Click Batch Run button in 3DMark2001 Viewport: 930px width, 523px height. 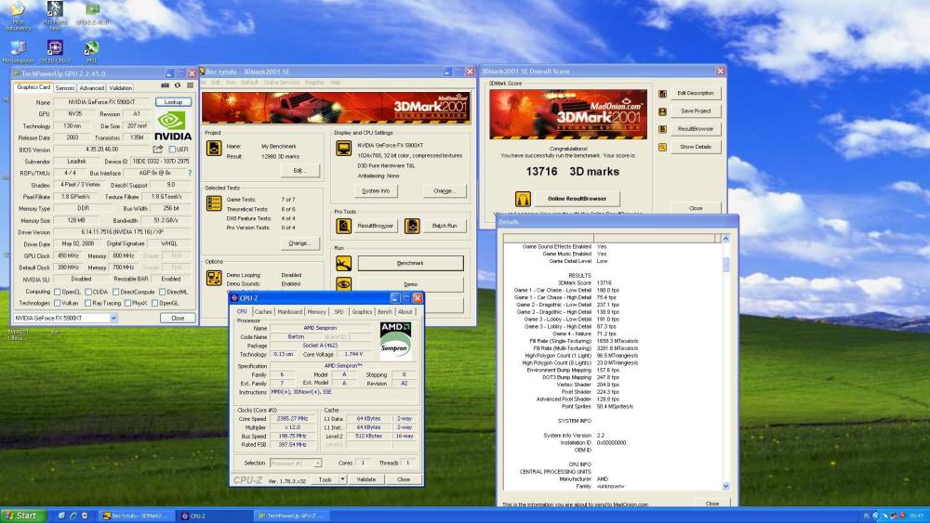click(x=445, y=226)
